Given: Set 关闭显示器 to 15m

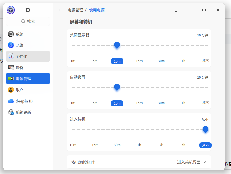Looking at the screenshot, I should coord(139,61).
